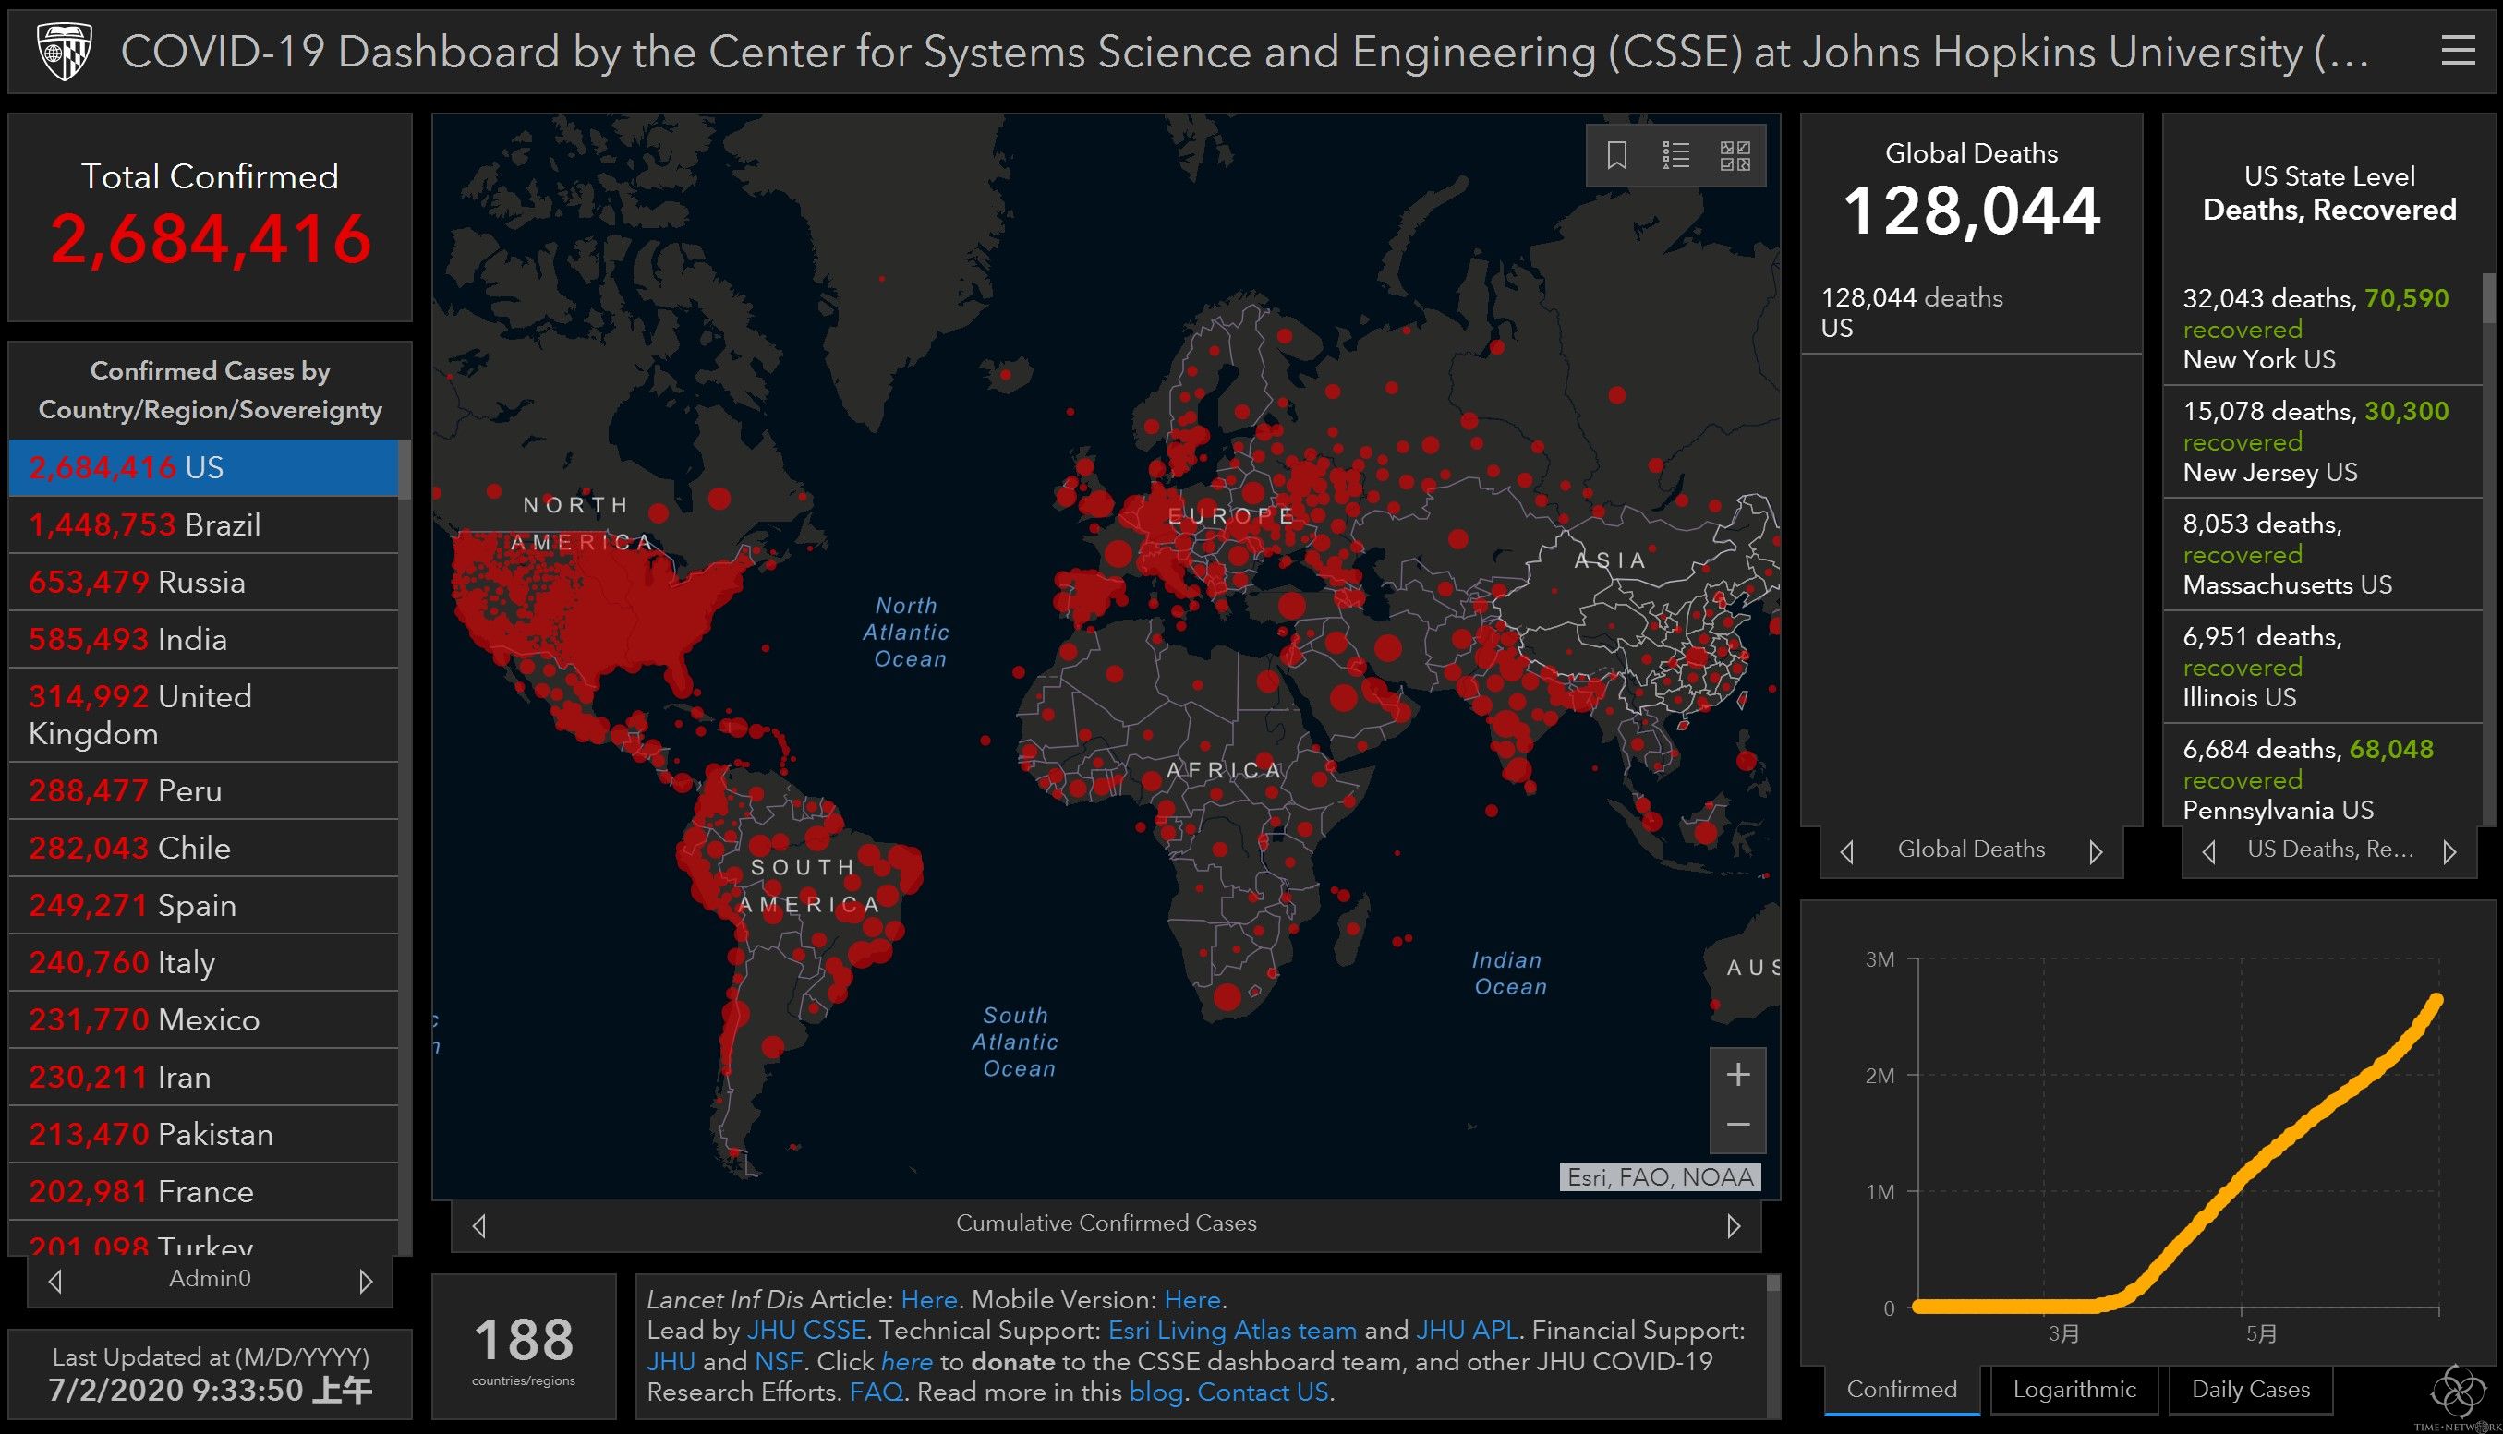
Task: Open the FAQ link
Action: tap(876, 1392)
